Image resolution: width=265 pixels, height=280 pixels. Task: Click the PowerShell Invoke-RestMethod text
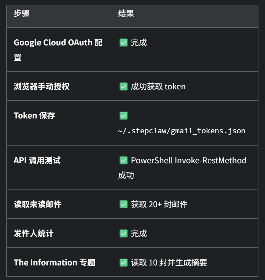[189, 160]
